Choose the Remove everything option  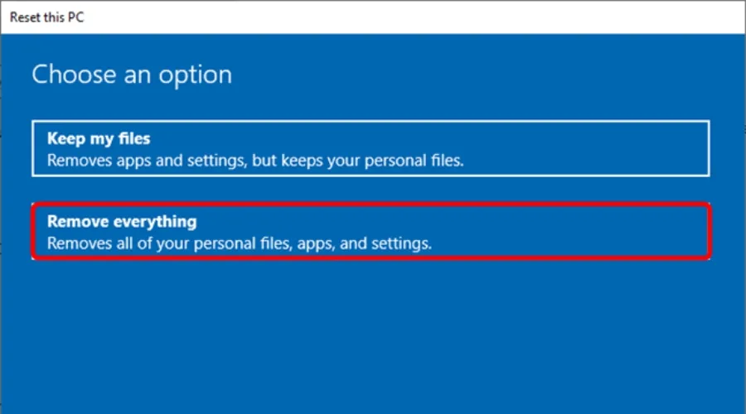pyautogui.click(x=371, y=233)
